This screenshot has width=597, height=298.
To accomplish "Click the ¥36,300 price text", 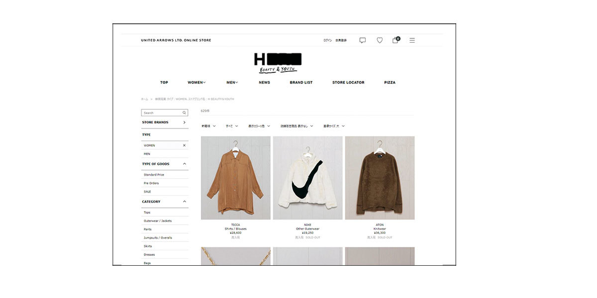I will pyautogui.click(x=380, y=233).
